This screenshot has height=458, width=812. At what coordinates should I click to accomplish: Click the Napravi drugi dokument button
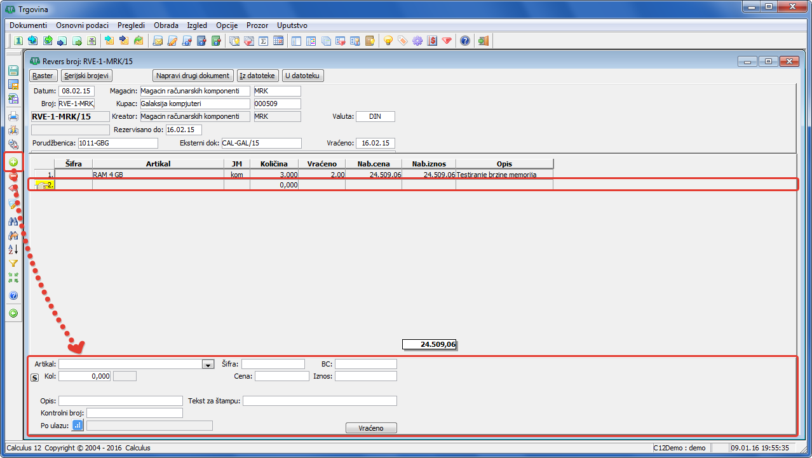click(x=193, y=76)
